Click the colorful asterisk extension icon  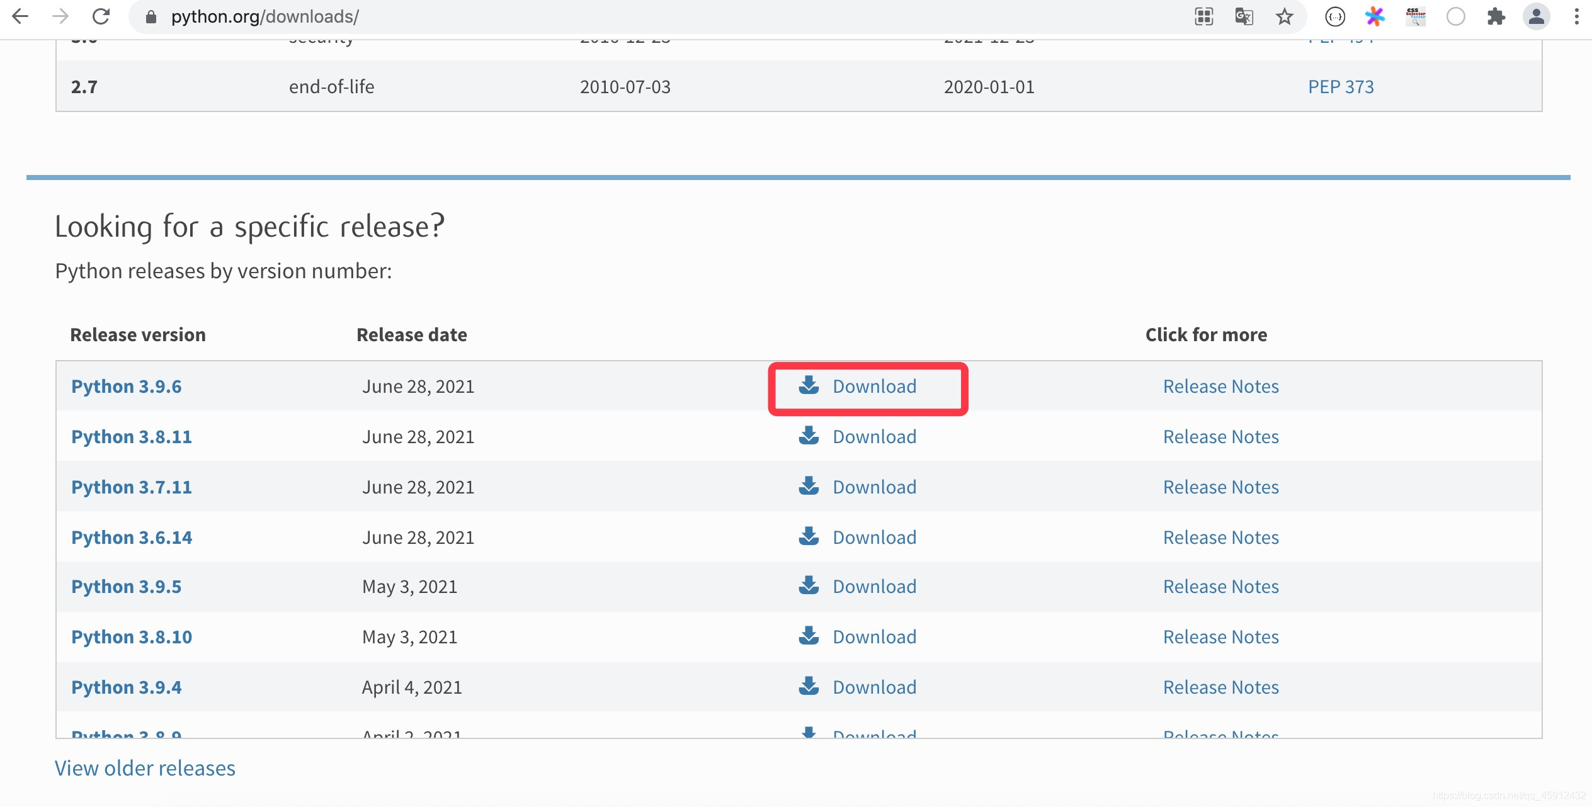coord(1375,16)
